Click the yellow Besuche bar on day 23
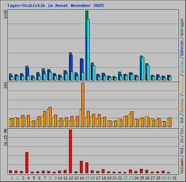 click(x=130, y=120)
